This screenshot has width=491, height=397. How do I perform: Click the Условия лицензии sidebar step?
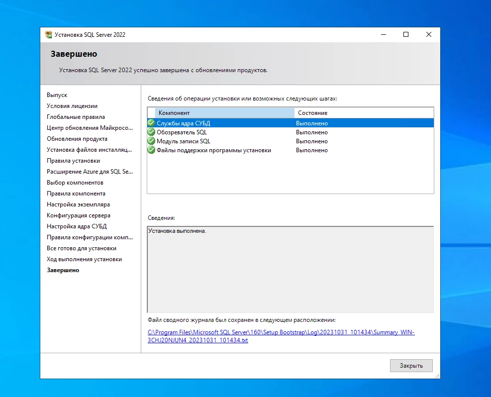72,106
